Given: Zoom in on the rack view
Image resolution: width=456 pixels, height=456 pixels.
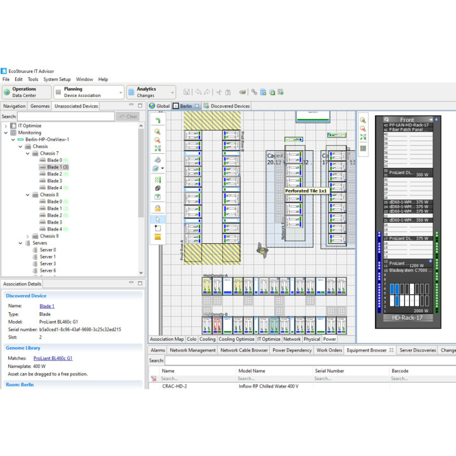Looking at the screenshot, I should (363, 120).
